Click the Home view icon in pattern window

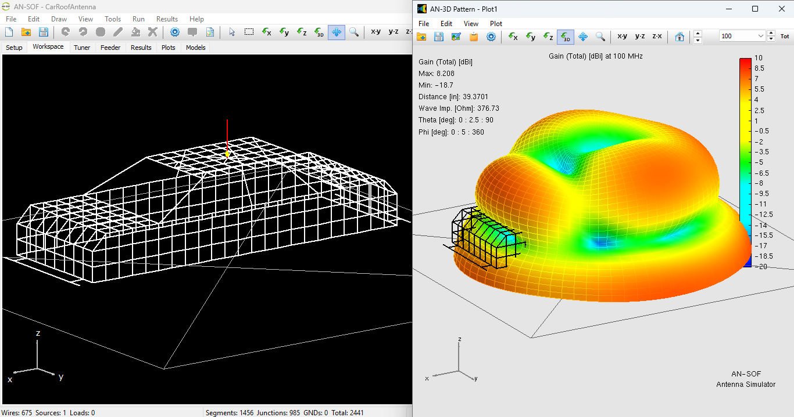[679, 37]
